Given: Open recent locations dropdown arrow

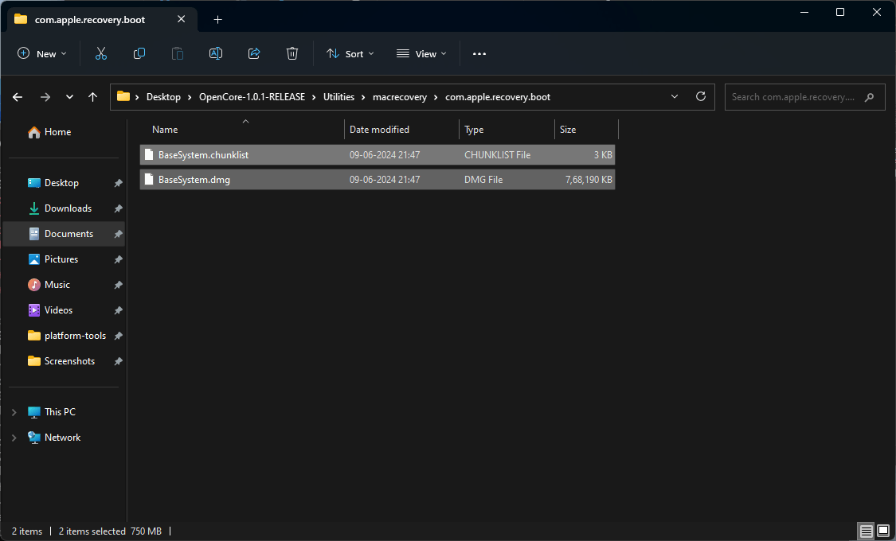Looking at the screenshot, I should point(69,97).
